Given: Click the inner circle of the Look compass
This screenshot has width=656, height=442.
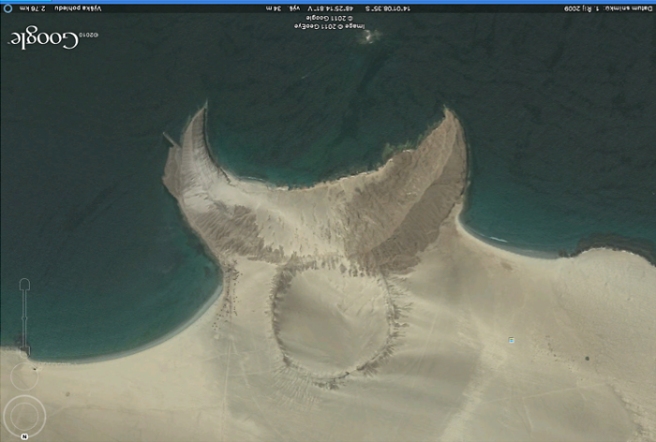Looking at the screenshot, I should coord(24,416).
